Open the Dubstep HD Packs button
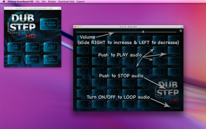The image size is (206, 129). pos(49,24)
